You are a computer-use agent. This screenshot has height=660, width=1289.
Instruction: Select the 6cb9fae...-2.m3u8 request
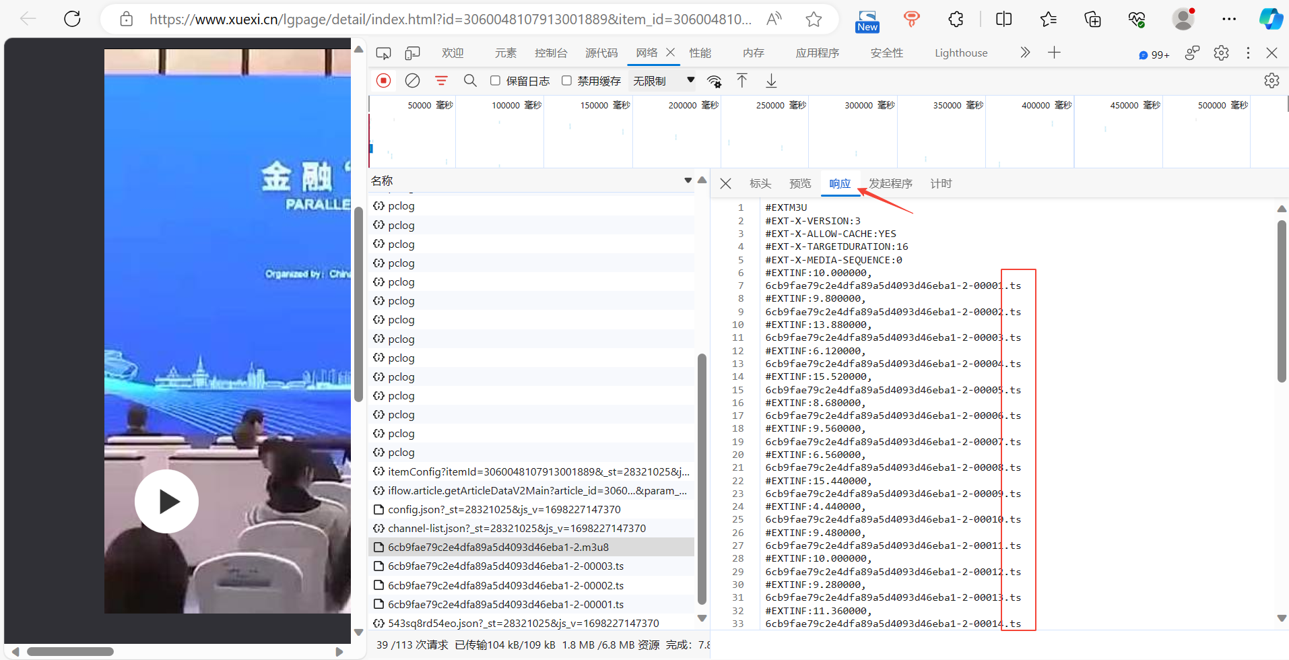coord(498,548)
